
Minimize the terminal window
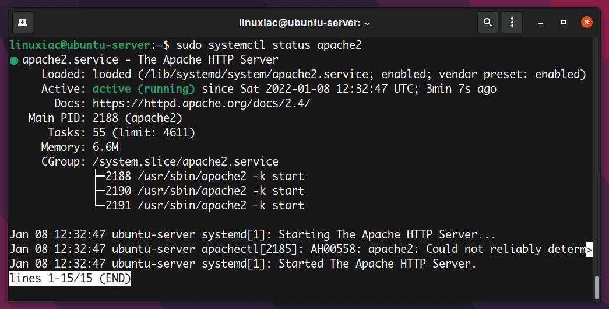(540, 22)
